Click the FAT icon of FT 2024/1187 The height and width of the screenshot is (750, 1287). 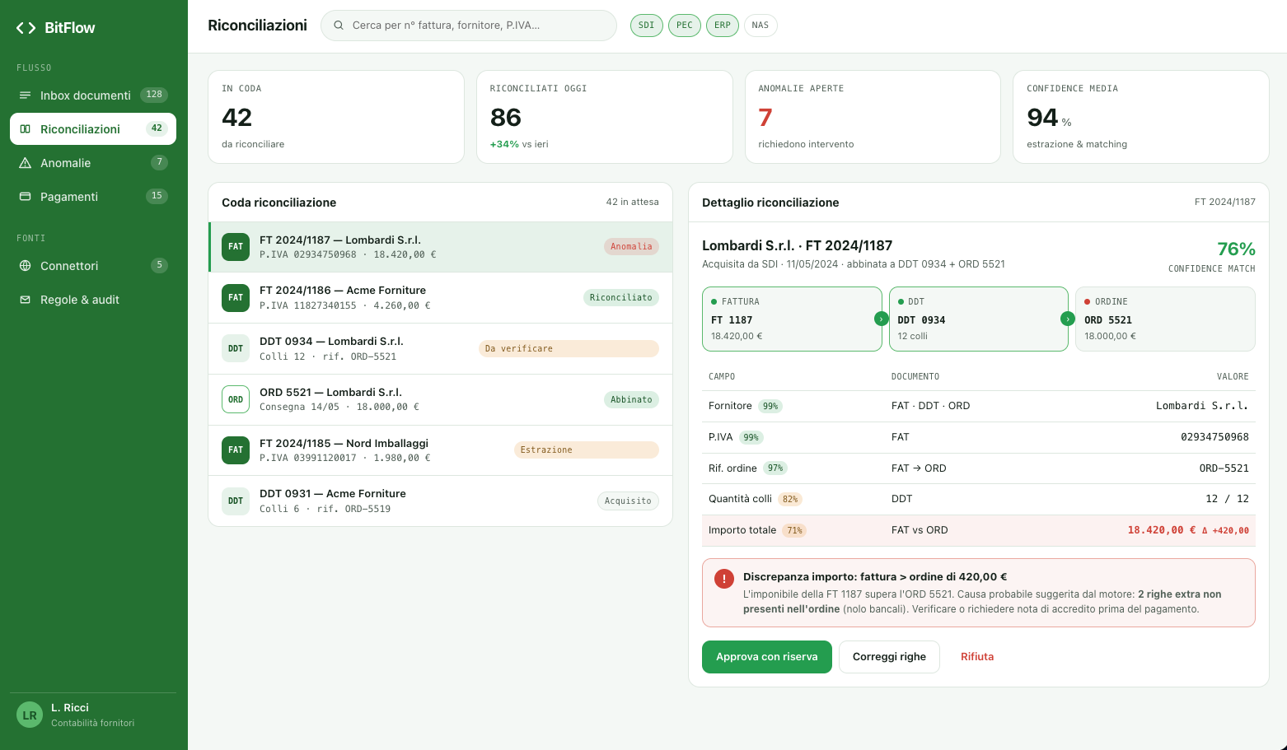pos(236,247)
